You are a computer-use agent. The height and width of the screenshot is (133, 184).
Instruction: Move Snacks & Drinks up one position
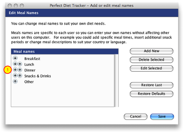[x=20, y=76]
